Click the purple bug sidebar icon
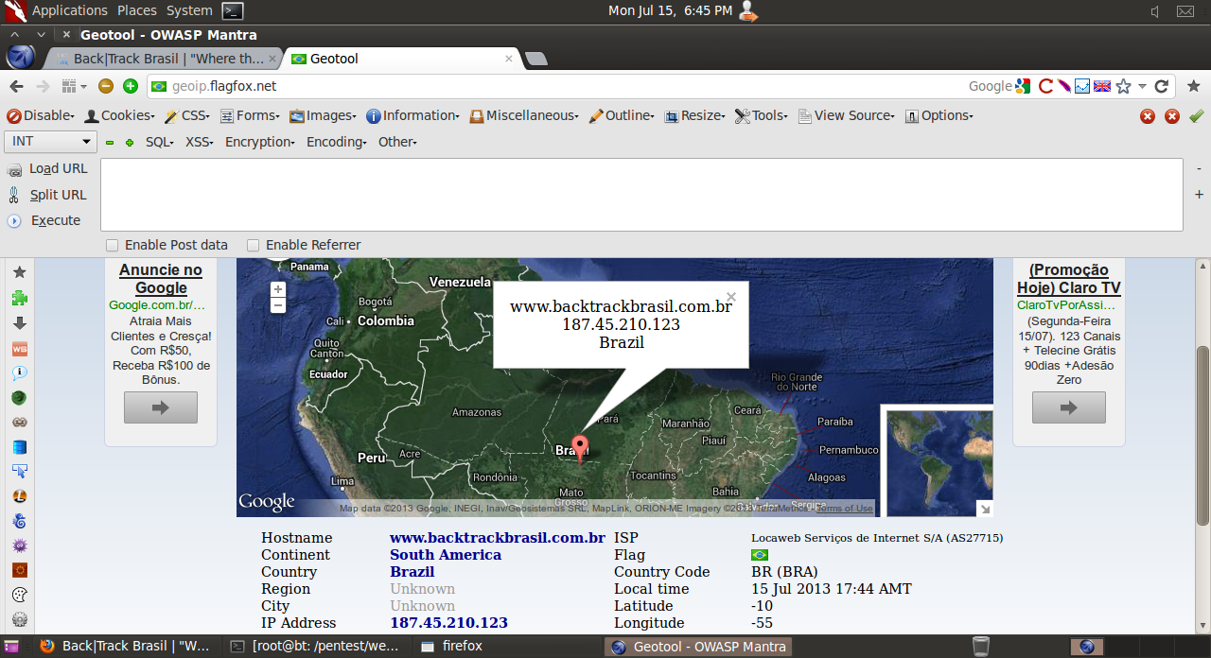Screen dimensions: 1211x658 19,545
